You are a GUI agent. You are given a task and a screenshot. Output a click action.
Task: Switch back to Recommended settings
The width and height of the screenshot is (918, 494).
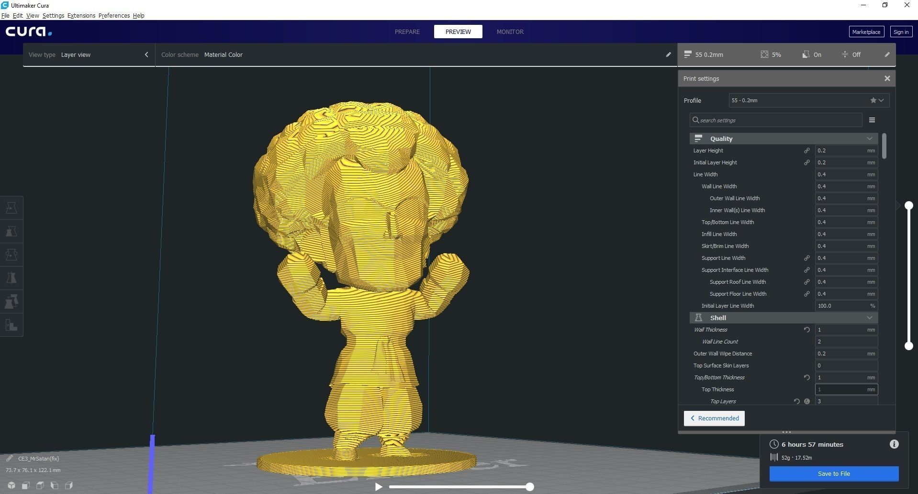[714, 418]
